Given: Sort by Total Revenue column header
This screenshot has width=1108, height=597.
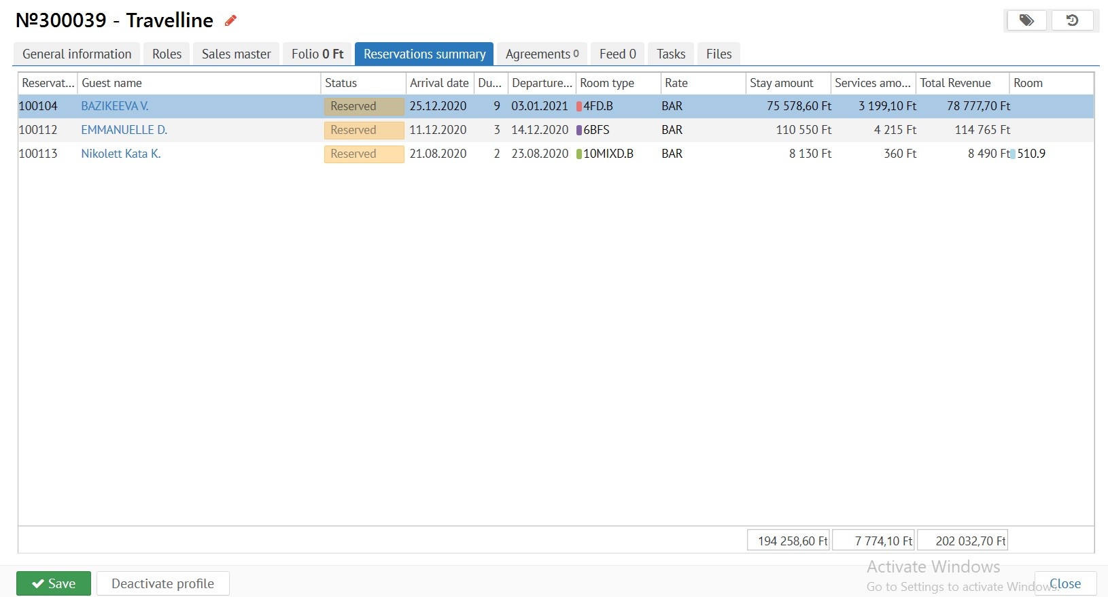Looking at the screenshot, I should click(955, 83).
